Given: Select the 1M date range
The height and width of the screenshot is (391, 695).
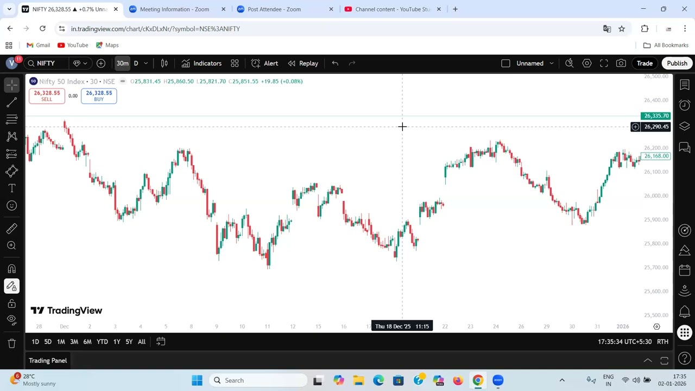Looking at the screenshot, I should pos(61,342).
